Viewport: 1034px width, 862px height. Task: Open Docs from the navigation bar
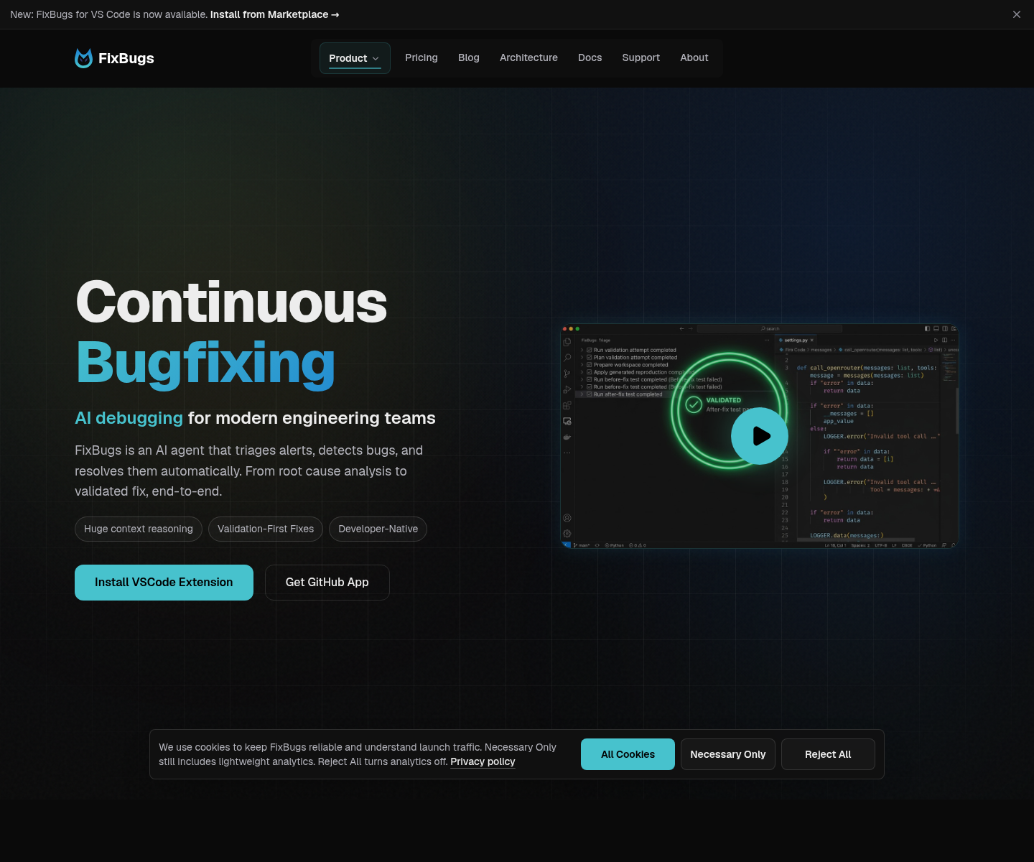pos(590,57)
